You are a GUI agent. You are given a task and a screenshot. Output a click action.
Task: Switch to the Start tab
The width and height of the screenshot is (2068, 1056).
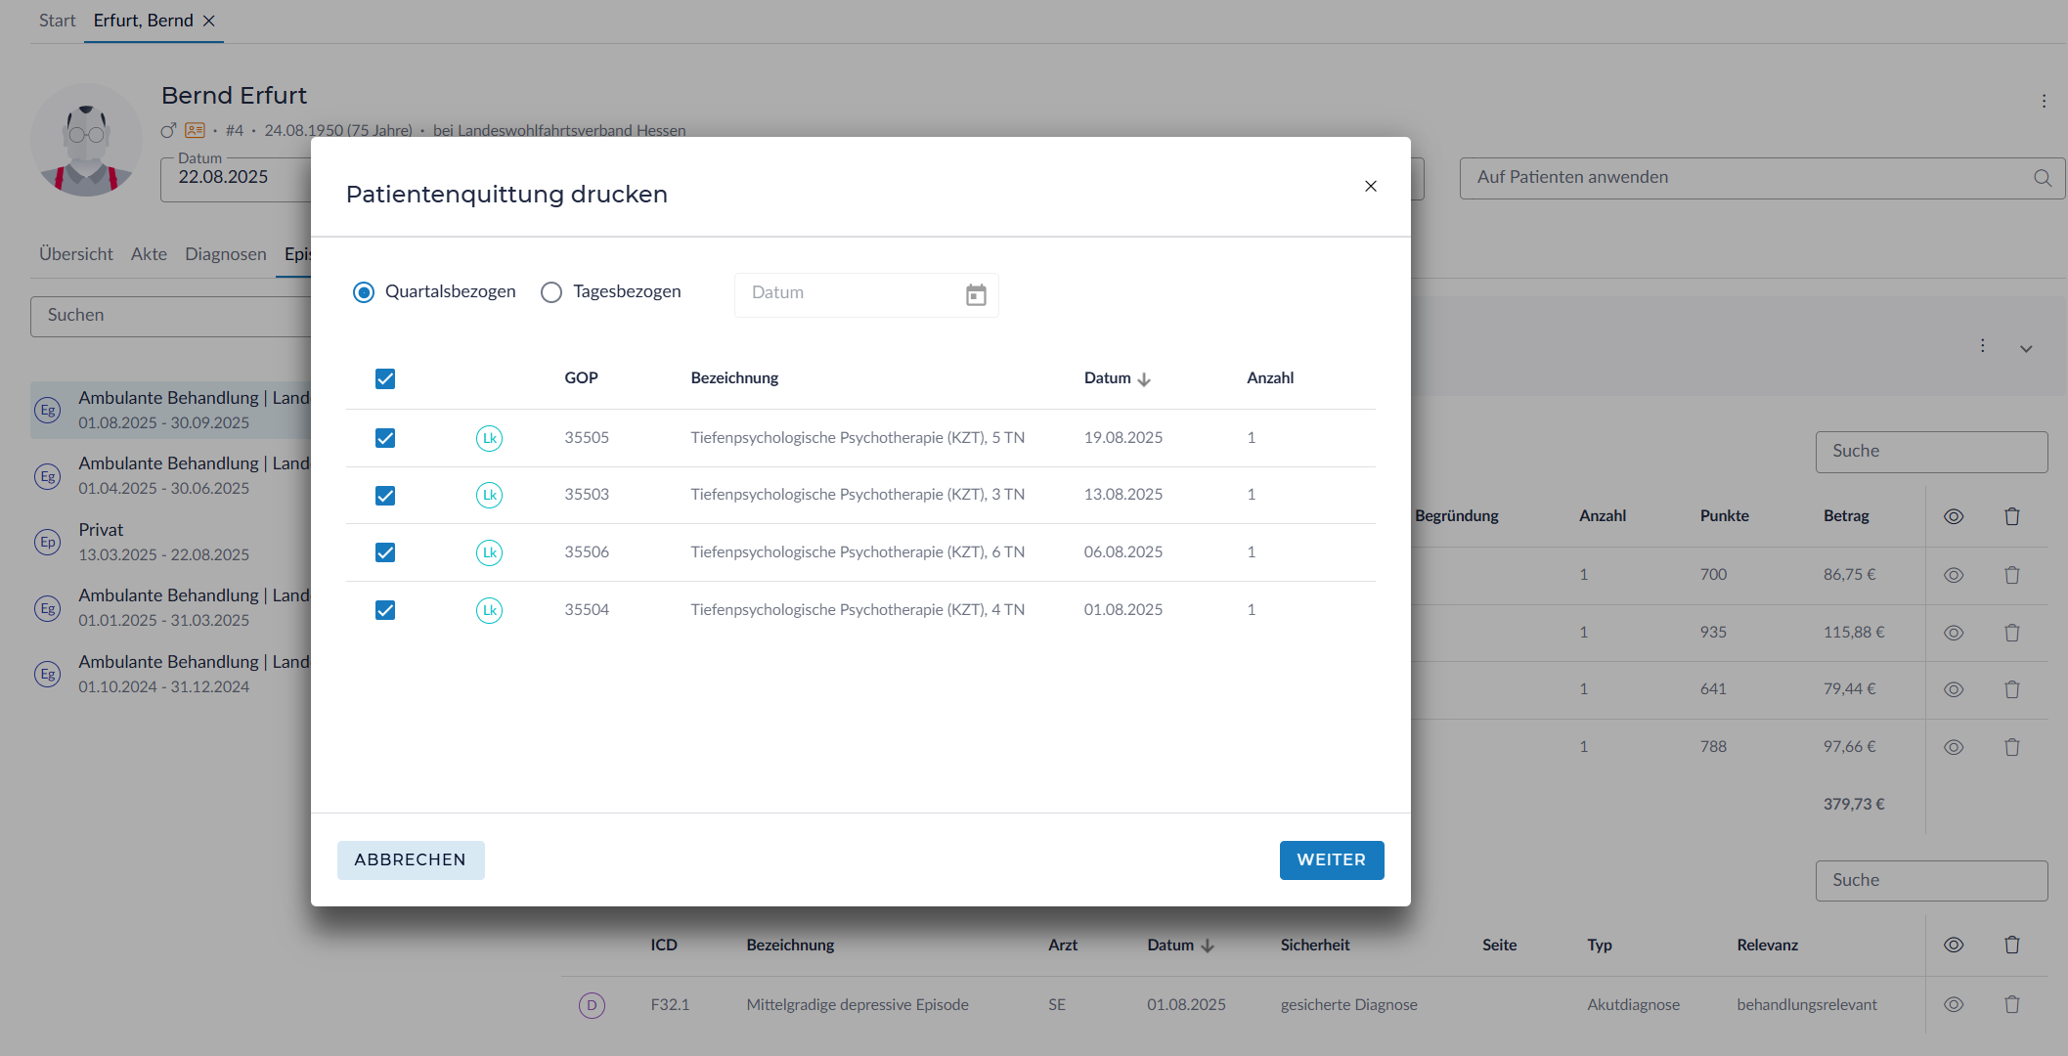[x=57, y=21]
